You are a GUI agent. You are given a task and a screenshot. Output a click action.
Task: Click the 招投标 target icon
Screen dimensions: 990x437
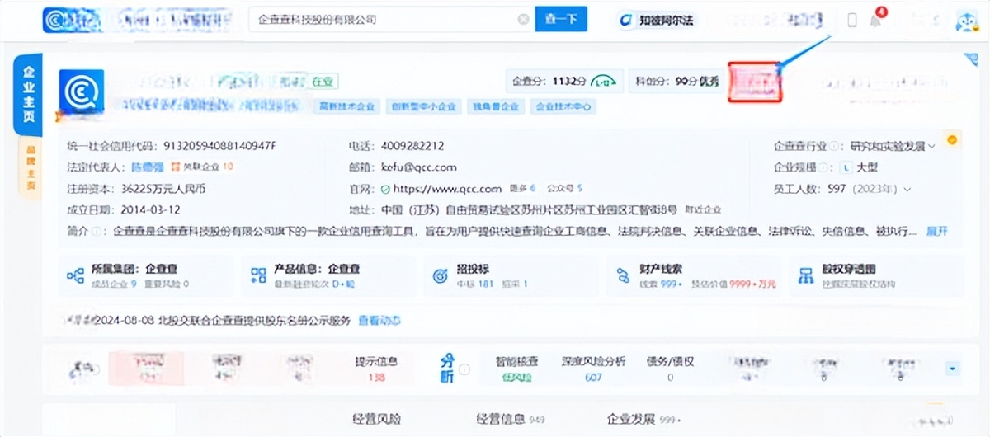tap(441, 276)
